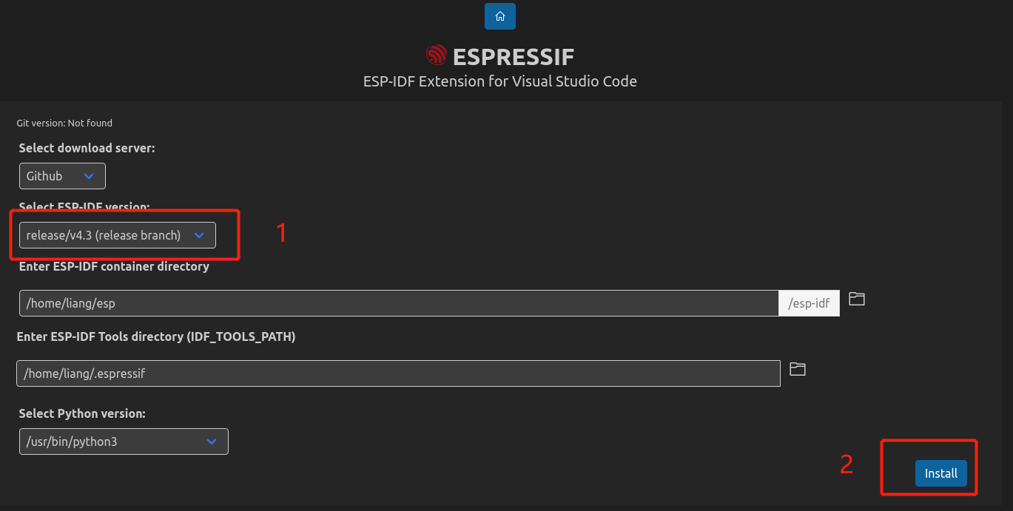The image size is (1013, 511).
Task: Click the Git version: Not found text
Action: [x=64, y=123]
